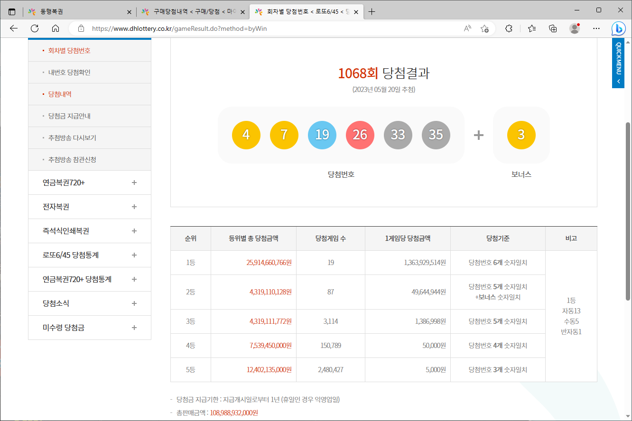Select the 회차별 당첨번호 browser tab
Viewport: 632px width, 421px height.
(x=307, y=12)
